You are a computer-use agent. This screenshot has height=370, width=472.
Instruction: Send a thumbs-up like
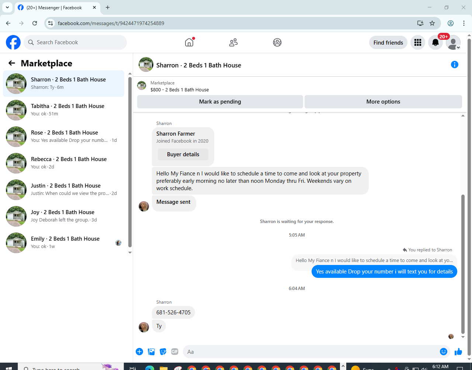458,352
